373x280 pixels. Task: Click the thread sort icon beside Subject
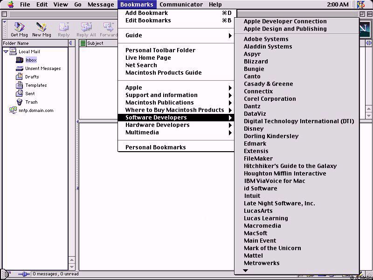[83, 43]
